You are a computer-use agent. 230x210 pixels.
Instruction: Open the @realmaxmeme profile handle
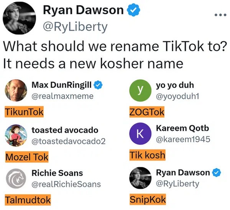coord(62,96)
